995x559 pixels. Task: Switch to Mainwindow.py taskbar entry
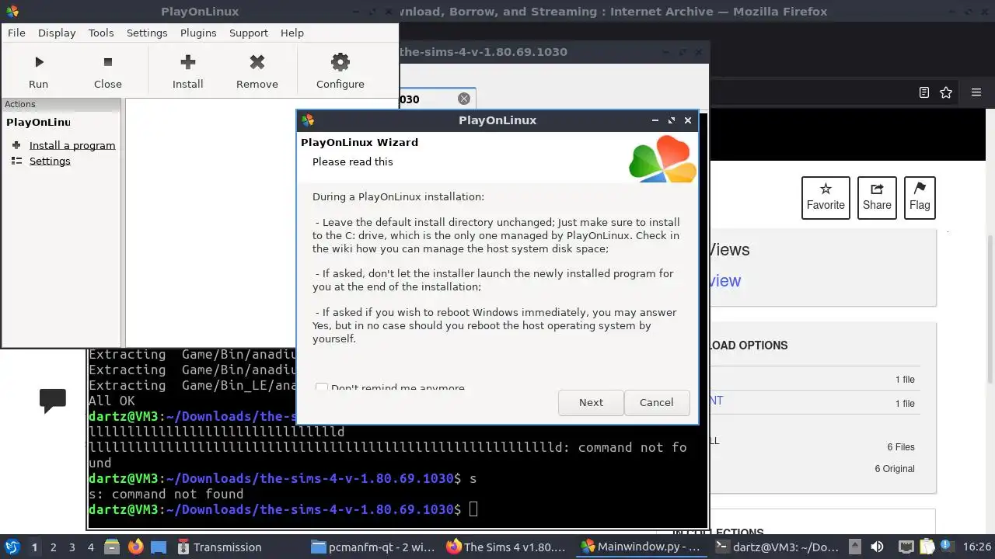point(642,547)
